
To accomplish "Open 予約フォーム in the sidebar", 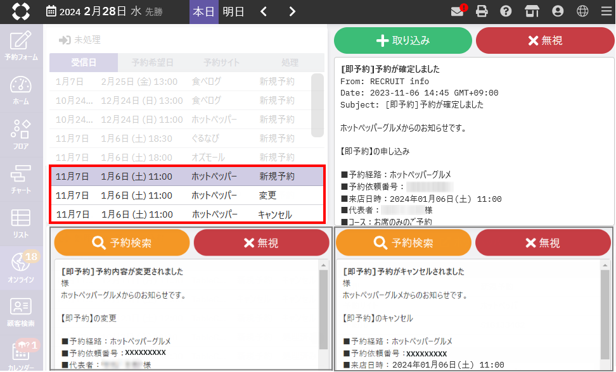I will click(x=21, y=46).
